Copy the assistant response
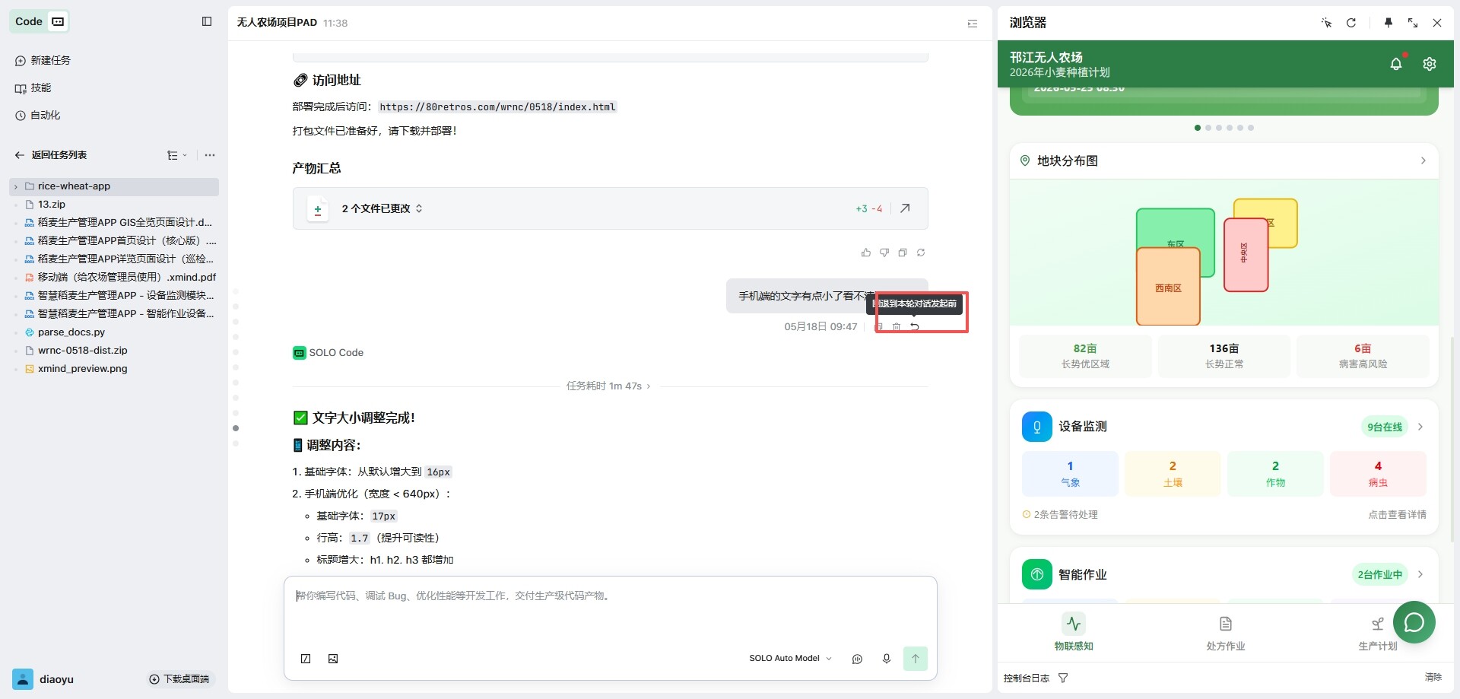 point(903,253)
